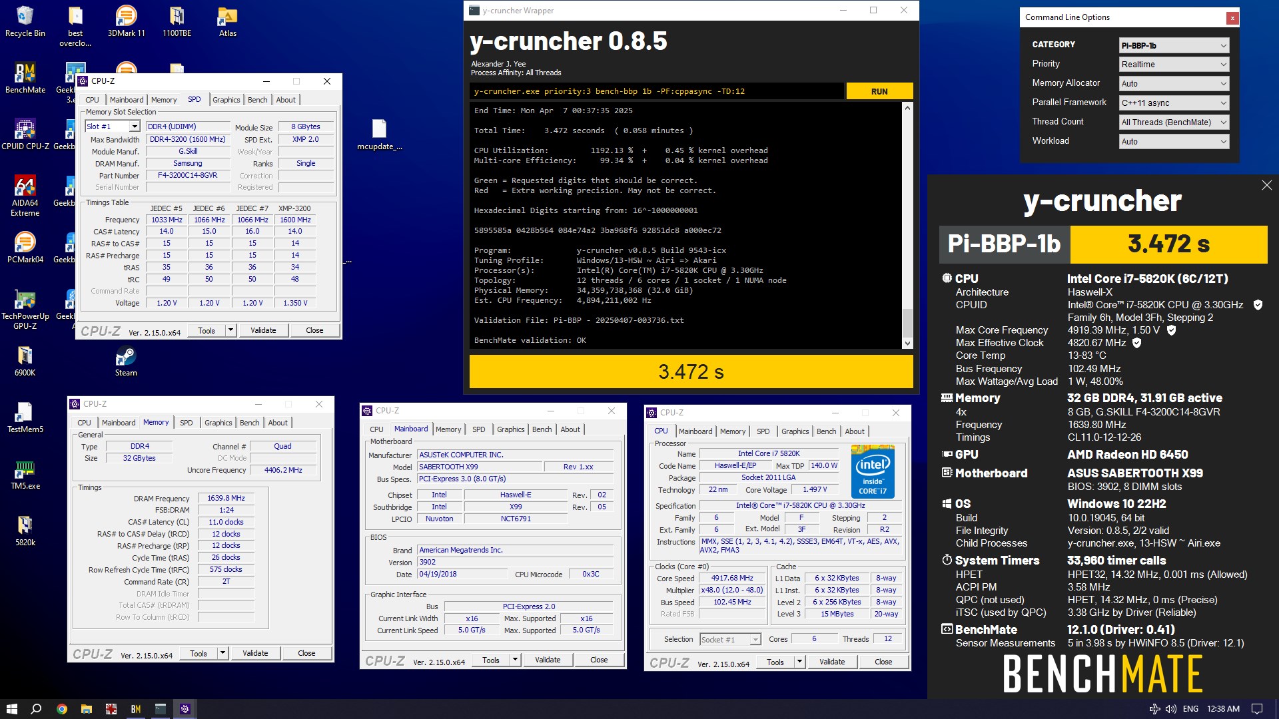The height and width of the screenshot is (719, 1279).
Task: Open the Slot #1 memory slot dropdown
Action: (x=113, y=126)
